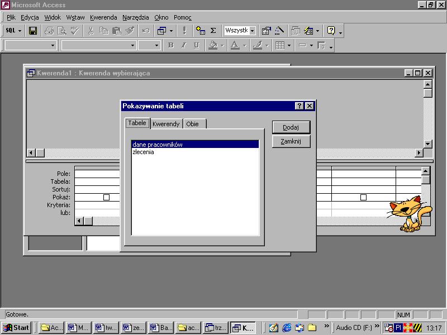The height and width of the screenshot is (335, 447).
Task: Open Print Preview from the toolbar
Action: point(62,31)
